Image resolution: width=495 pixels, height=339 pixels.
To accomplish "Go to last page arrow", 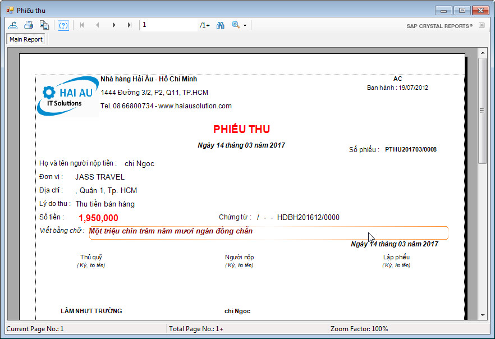I will click(x=130, y=25).
